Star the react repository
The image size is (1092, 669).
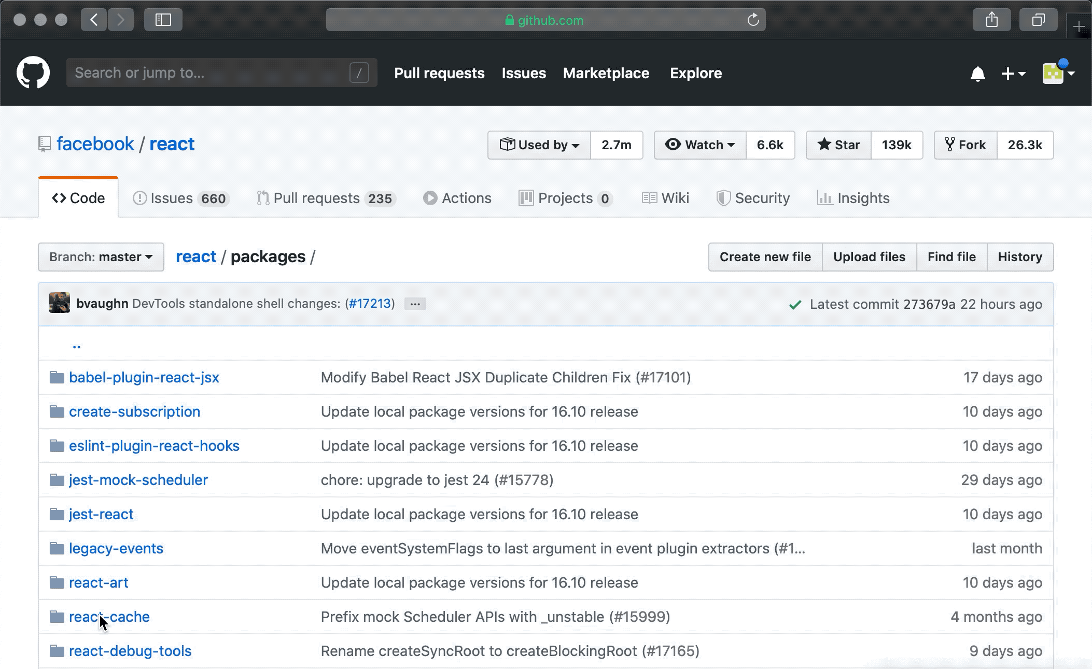[x=838, y=145]
